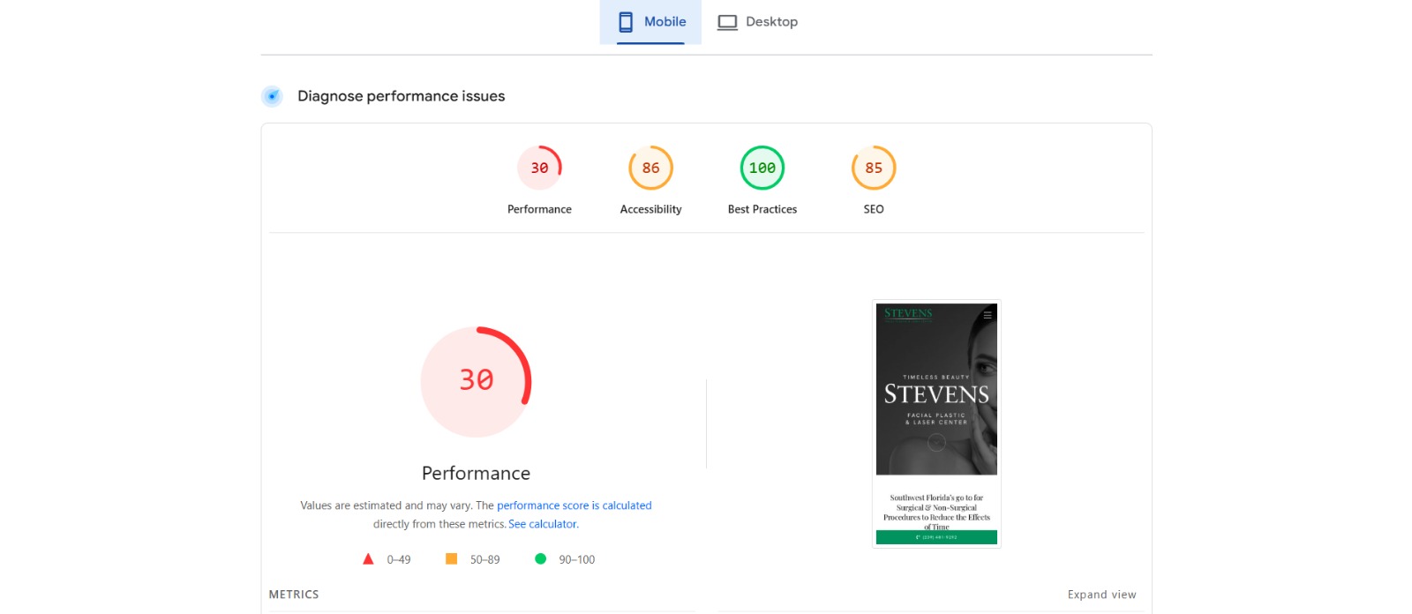Viewport: 1412px width, 614px height.
Task: Click the green phone bar in the preview
Action: [x=936, y=537]
